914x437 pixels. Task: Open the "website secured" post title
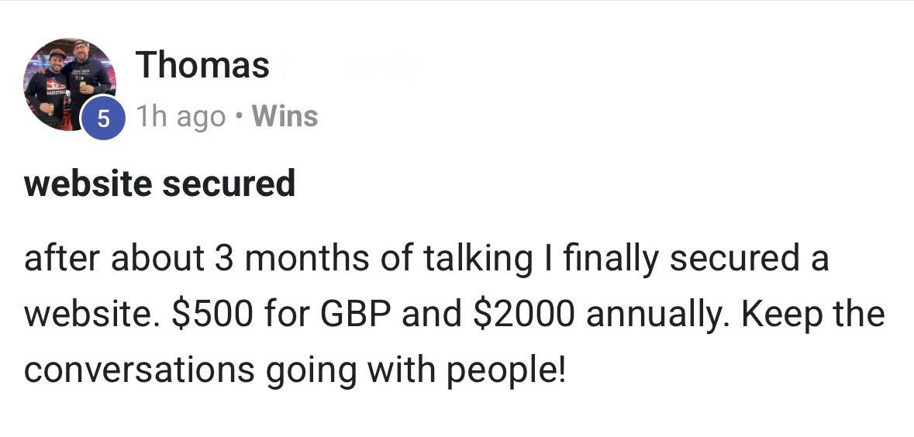point(160,184)
